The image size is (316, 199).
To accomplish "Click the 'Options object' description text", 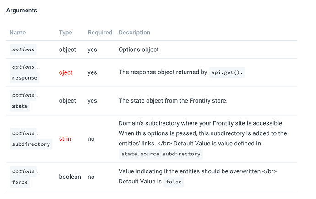I will (x=139, y=50).
